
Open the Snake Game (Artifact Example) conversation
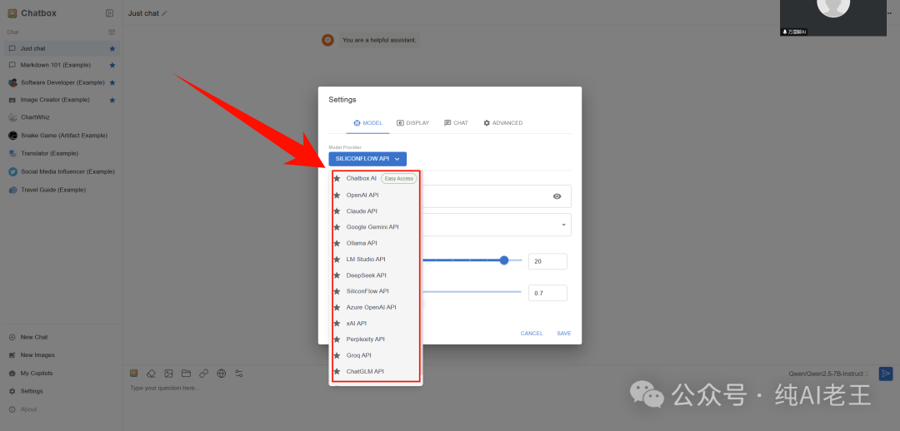[62, 136]
